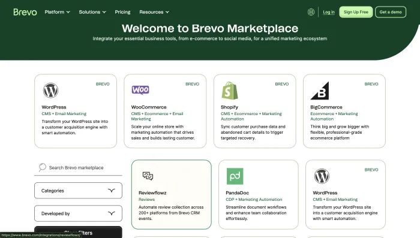This screenshot has height=238, width=420.
Task: Click 'Ecommerce + Marketing Automation' on BigCommerce card
Action: click(334, 116)
